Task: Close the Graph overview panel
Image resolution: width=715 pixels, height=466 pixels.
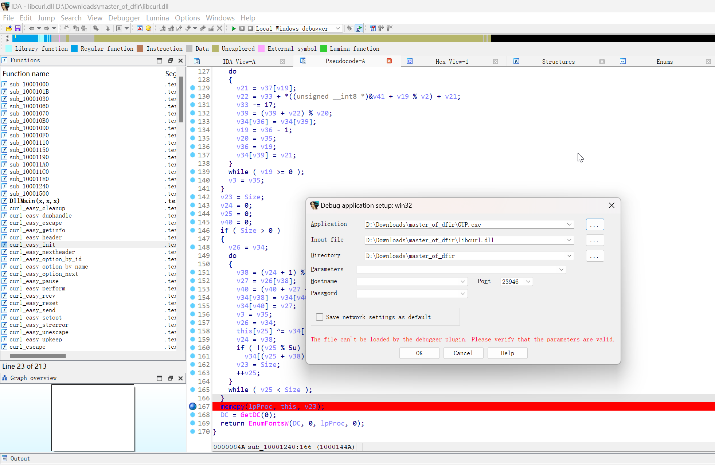Action: pyautogui.click(x=180, y=378)
